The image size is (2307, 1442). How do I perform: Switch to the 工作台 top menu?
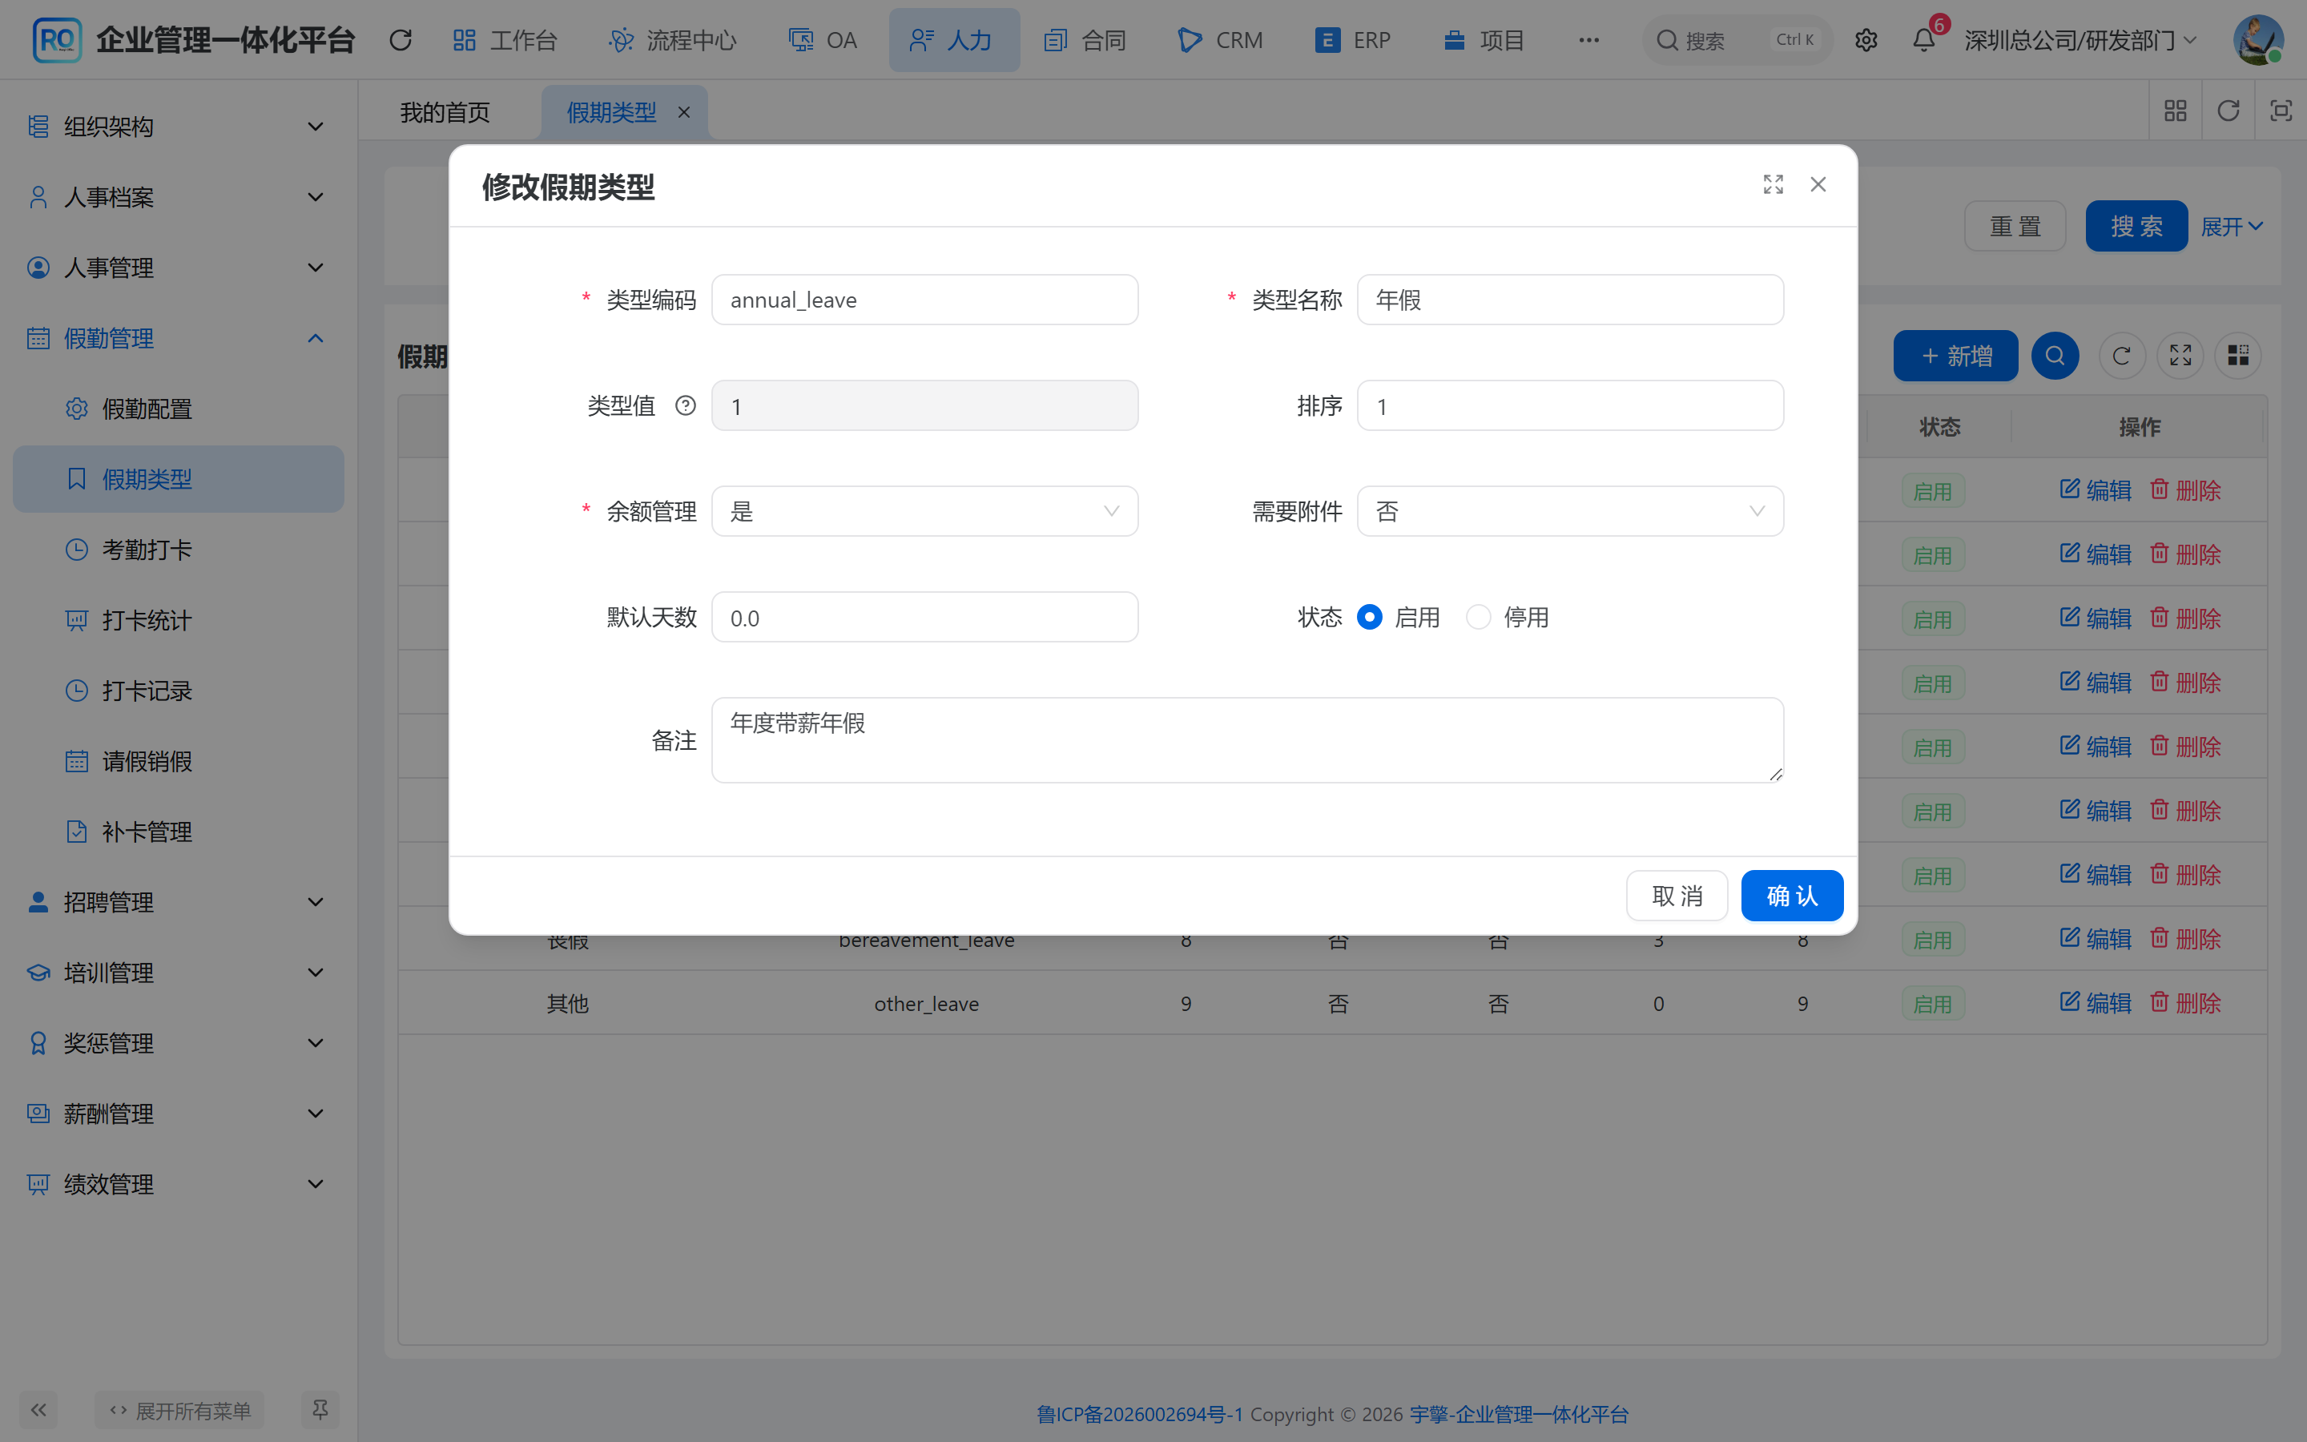click(505, 40)
